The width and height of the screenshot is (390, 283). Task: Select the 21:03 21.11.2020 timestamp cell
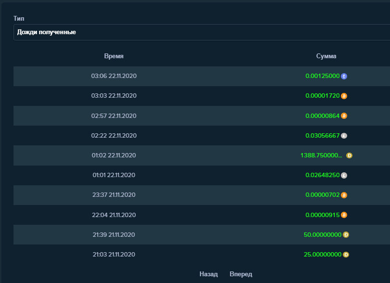[114, 255]
